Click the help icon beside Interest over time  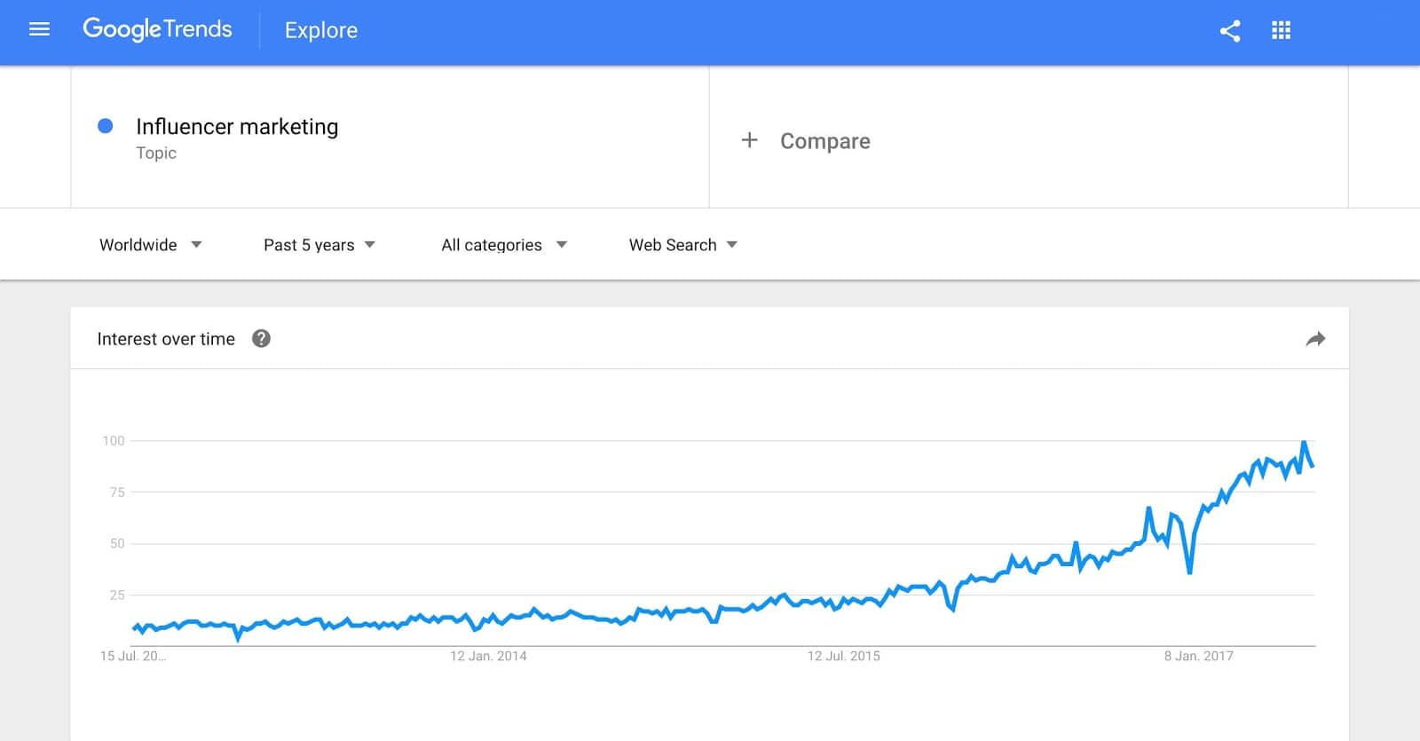(261, 339)
